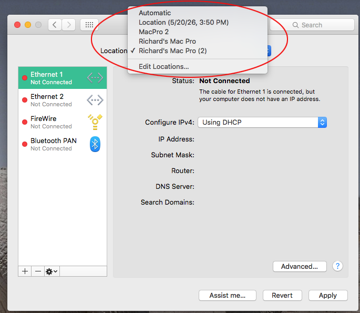Screen dimensions: 360x313
Task: Click the 'Search Domains:' label
Action: [x=167, y=202]
